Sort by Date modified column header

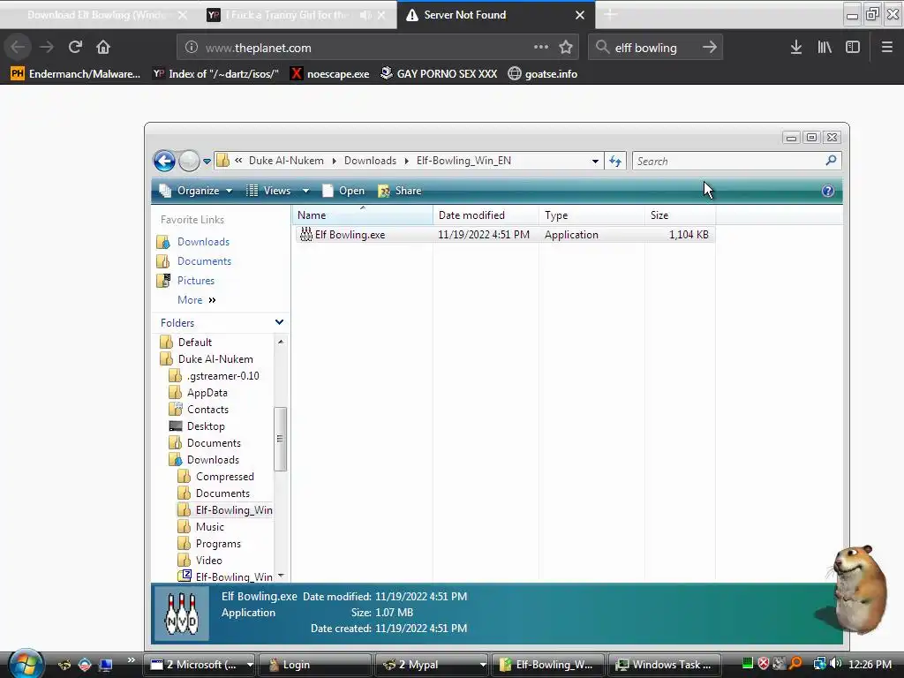[x=486, y=215]
